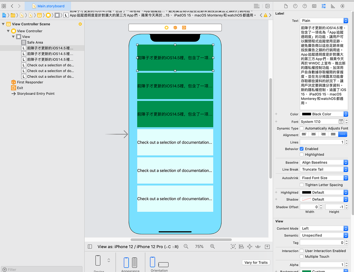Collapse the View Controller Scene tree

3,24
